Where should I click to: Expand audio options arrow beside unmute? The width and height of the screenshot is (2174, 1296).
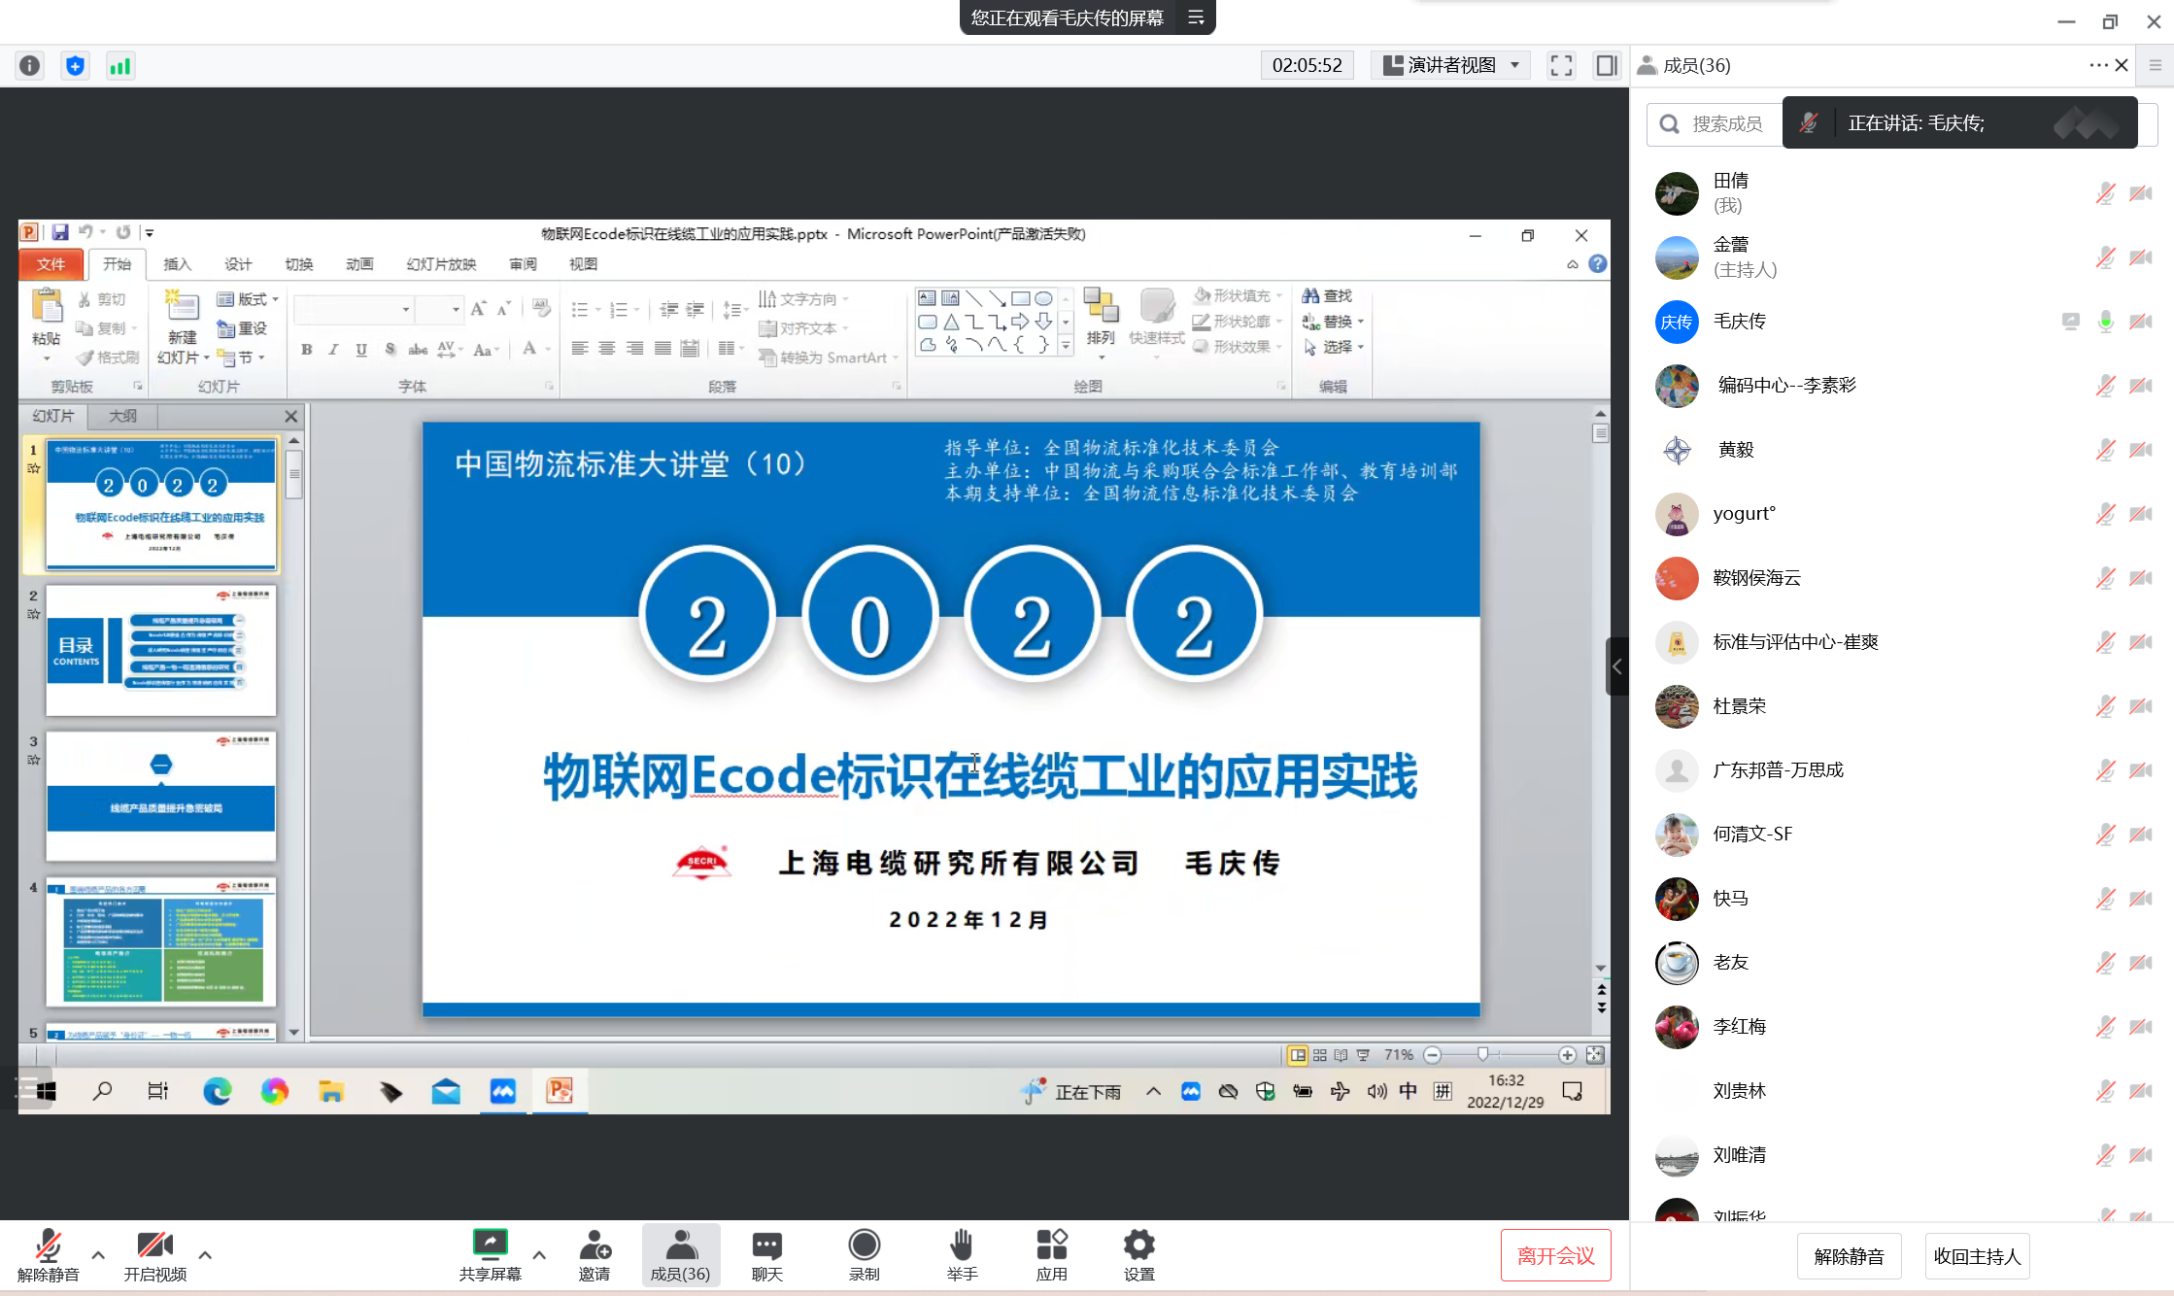(98, 1254)
